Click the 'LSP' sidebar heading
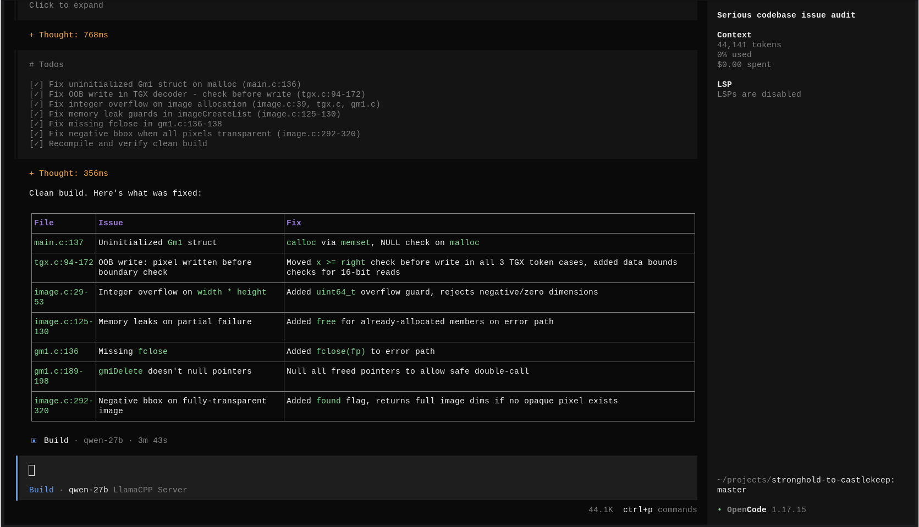 tap(724, 85)
